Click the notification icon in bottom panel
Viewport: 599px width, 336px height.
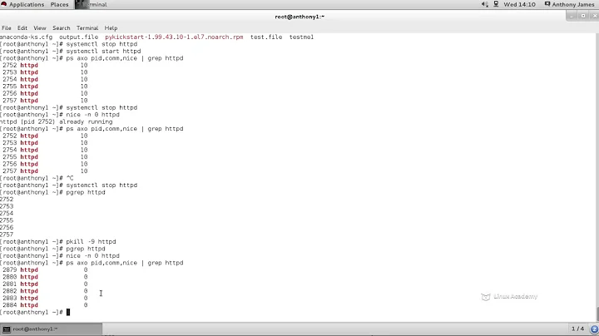coord(594,329)
